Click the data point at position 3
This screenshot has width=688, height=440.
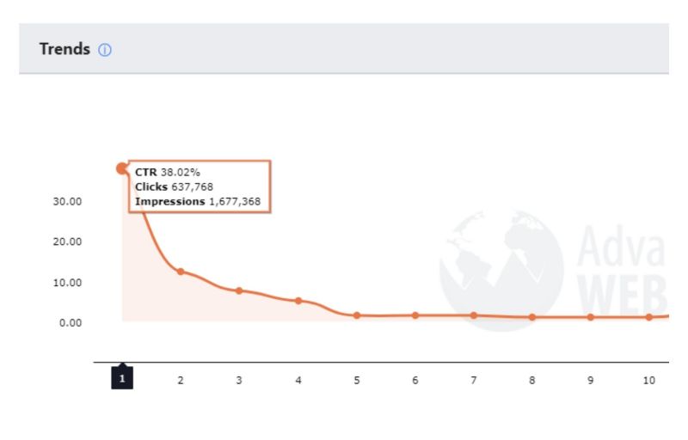[x=239, y=290]
